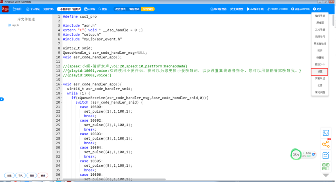
Task: Toggle the 更多 more help menu
Action: 317,9
